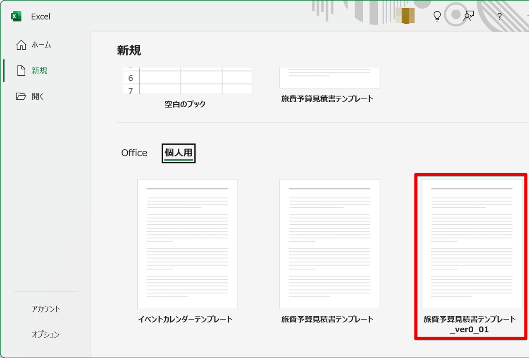Open the 開く folder icon in sidebar

pyautogui.click(x=21, y=96)
